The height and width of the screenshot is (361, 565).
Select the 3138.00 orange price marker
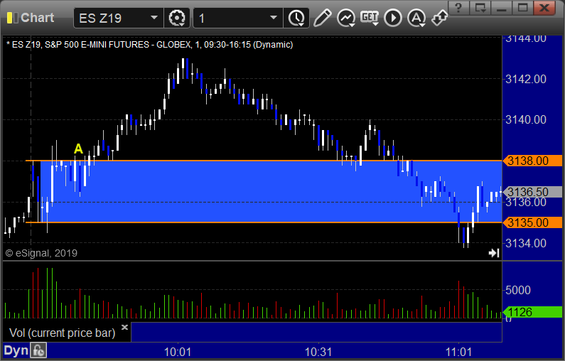[532, 161]
